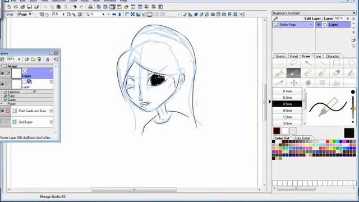
Task: Switch to the Story tab
Action: pyautogui.click(x=10, y=14)
